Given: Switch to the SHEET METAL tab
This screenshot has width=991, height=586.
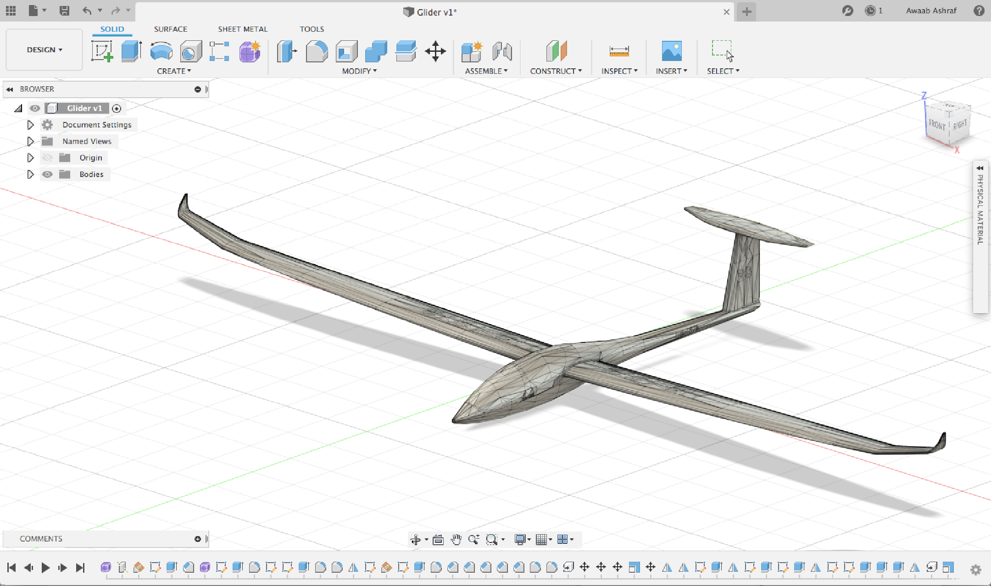Looking at the screenshot, I should pos(243,28).
